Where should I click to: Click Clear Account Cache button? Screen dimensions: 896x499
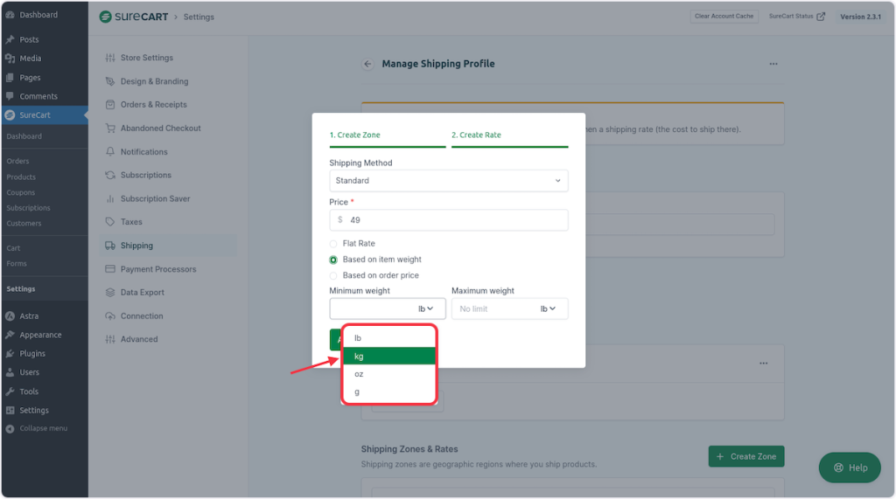point(724,17)
